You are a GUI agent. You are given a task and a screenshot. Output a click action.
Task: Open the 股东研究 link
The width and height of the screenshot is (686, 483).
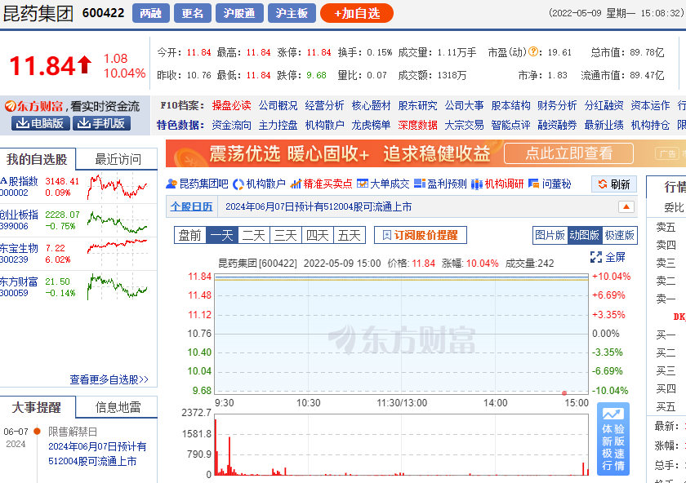point(418,106)
